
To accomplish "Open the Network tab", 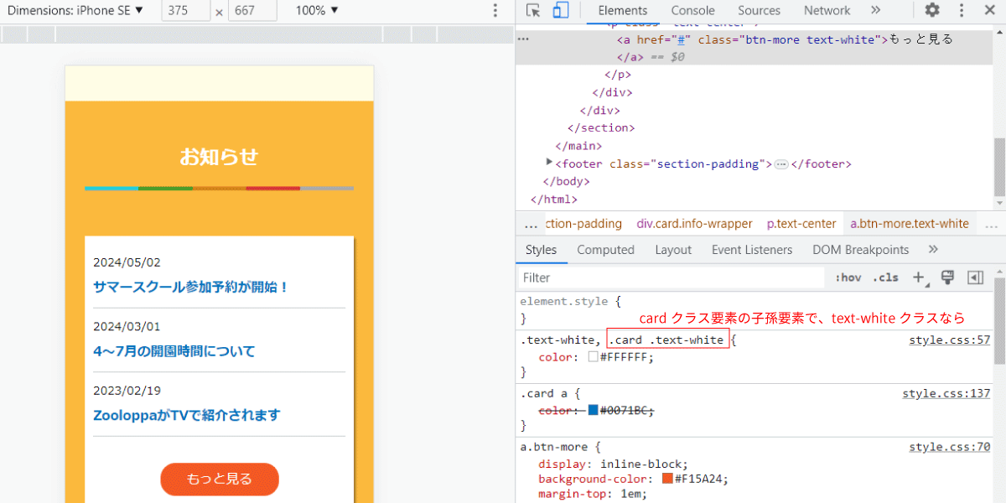I will [x=827, y=10].
